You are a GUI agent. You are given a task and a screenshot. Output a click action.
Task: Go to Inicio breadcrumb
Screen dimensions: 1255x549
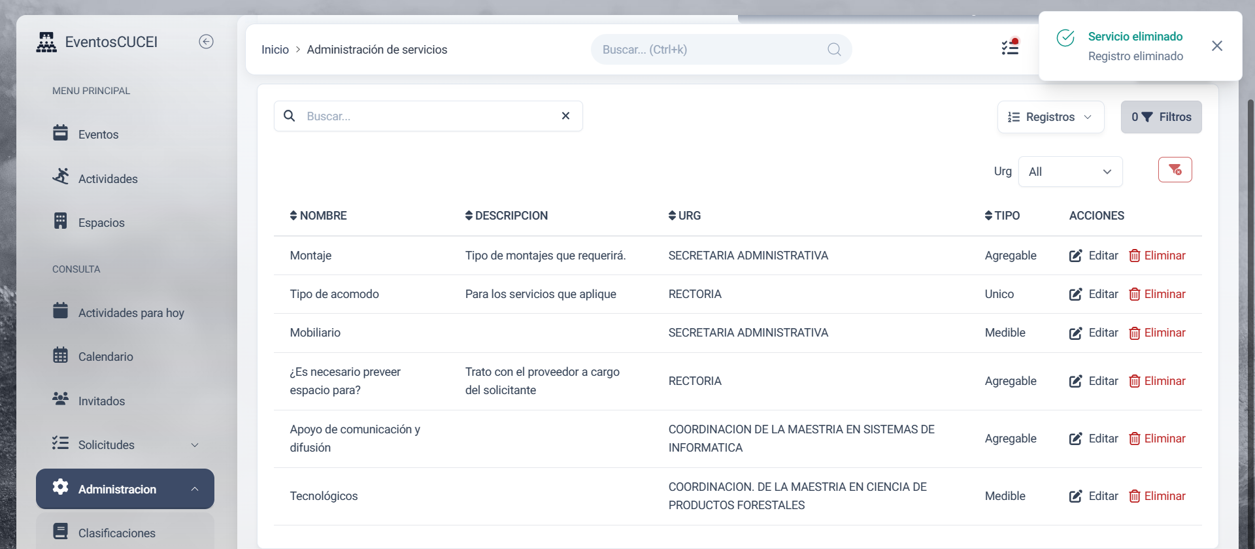275,50
